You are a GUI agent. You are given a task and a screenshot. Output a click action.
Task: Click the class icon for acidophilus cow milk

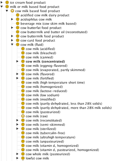click(18, 19)
